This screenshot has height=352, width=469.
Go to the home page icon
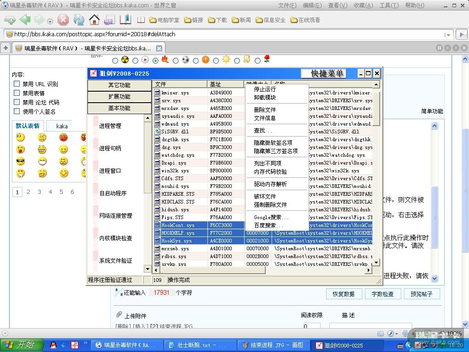click(x=94, y=20)
